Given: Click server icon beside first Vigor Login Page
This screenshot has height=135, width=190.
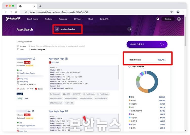Looking at the screenshot, I should click(x=67, y=59).
